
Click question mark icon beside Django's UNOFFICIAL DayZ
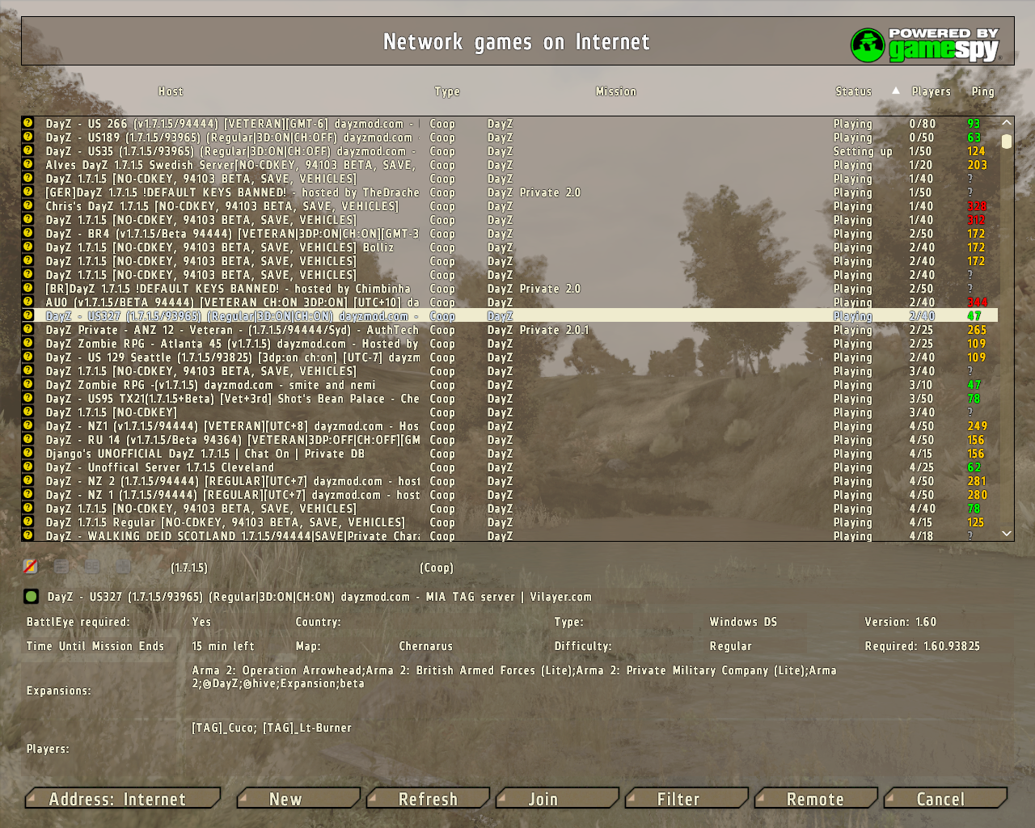(x=28, y=454)
